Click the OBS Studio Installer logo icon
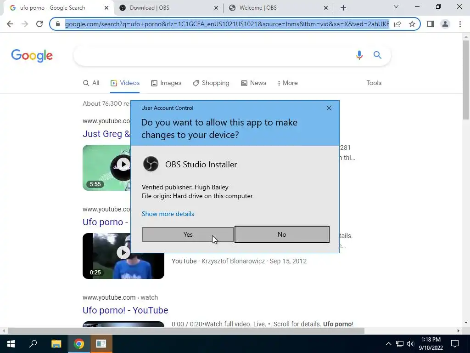This screenshot has width=470, height=353. point(151,164)
